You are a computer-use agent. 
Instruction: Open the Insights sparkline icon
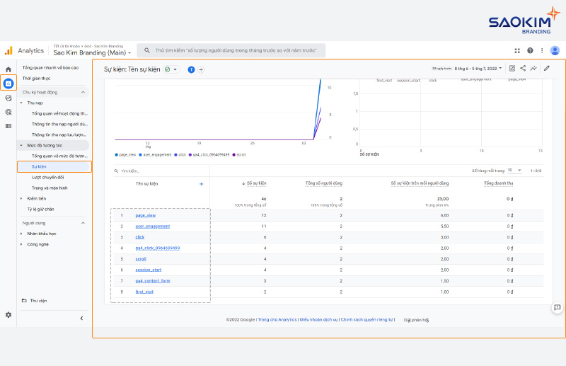click(533, 68)
